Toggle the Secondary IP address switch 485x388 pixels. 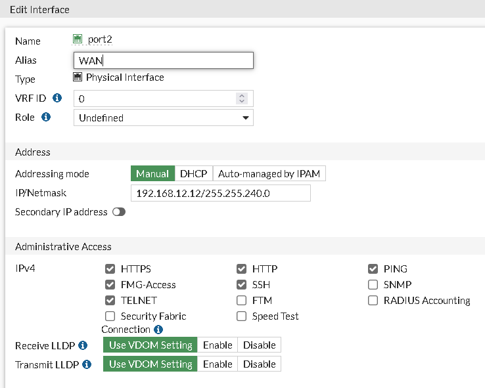click(x=119, y=212)
